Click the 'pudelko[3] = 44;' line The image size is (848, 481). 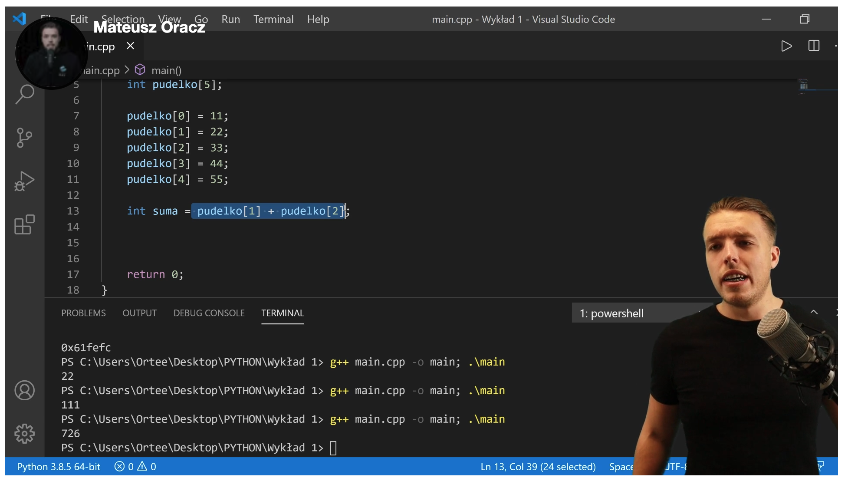pos(177,164)
